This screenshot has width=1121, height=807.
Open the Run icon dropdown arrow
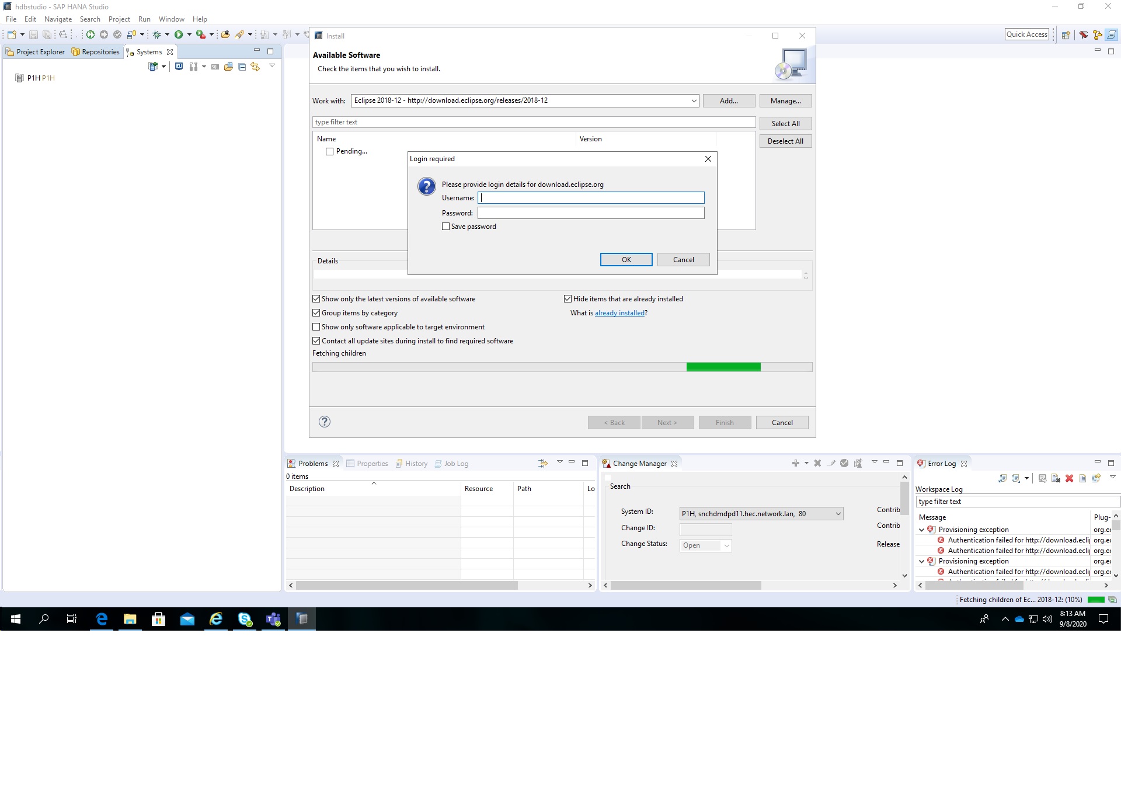[189, 34]
